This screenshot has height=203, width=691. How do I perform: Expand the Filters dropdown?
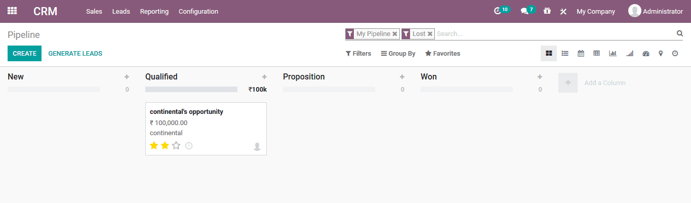click(x=358, y=53)
